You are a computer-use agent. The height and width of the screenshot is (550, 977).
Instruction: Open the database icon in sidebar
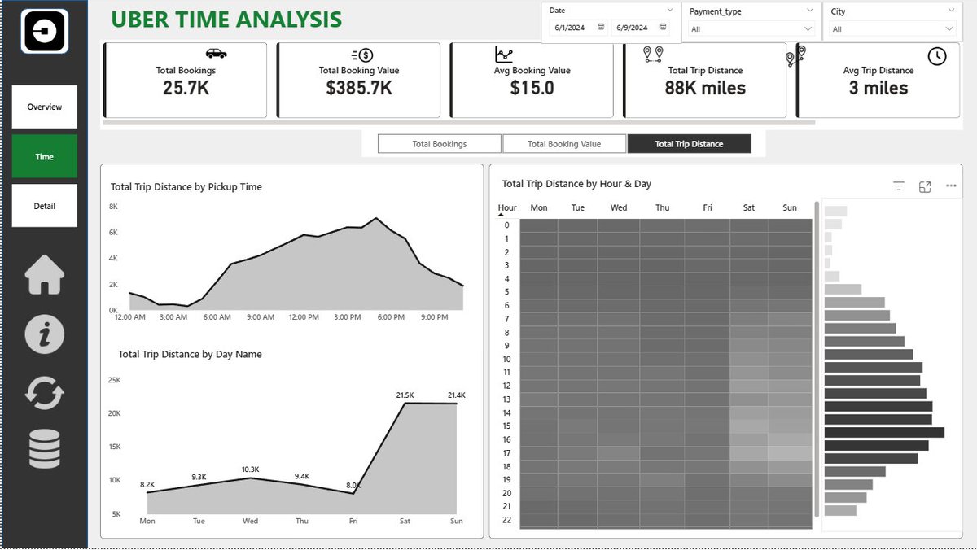(x=45, y=448)
